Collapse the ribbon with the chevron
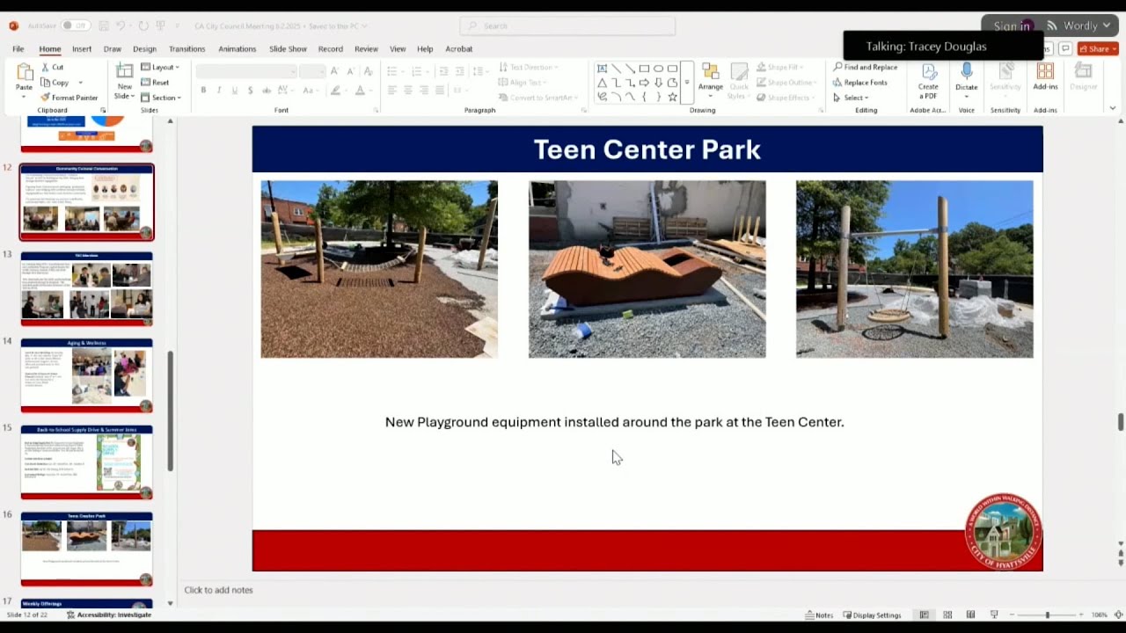The image size is (1126, 633). click(x=1113, y=109)
